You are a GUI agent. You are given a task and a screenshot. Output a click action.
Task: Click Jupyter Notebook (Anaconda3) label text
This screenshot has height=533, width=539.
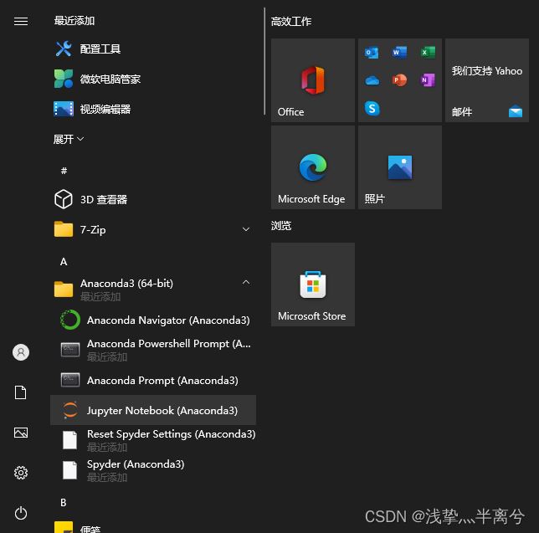(x=162, y=410)
